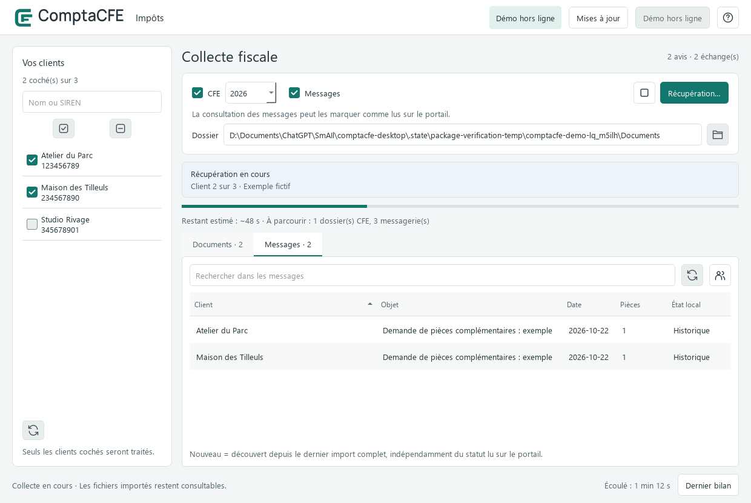Click date 2026-10-22 in Atelier du Parc row
The image size is (751, 503).
589,330
